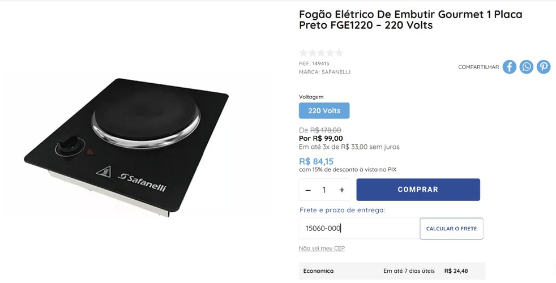This screenshot has height=283, width=556.
Task: Click the R$ 84,15 PIX price
Action: point(317,162)
